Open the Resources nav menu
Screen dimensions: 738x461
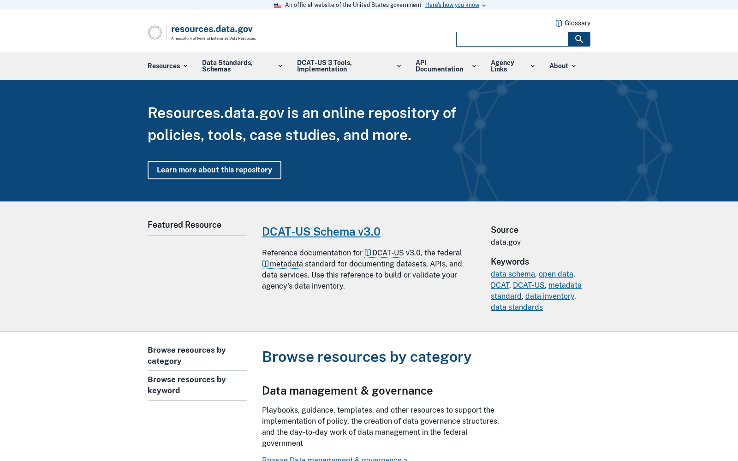click(167, 66)
